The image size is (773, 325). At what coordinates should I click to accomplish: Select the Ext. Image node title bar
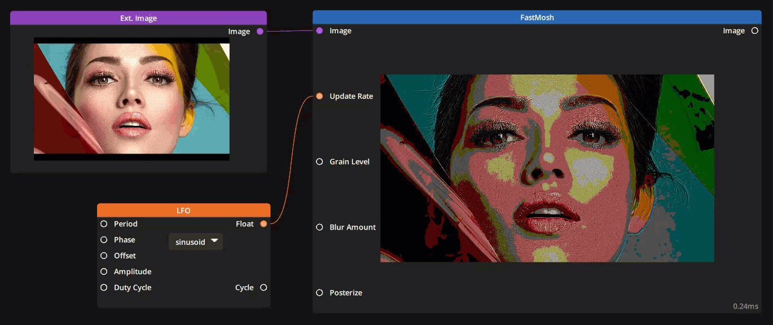(138, 18)
